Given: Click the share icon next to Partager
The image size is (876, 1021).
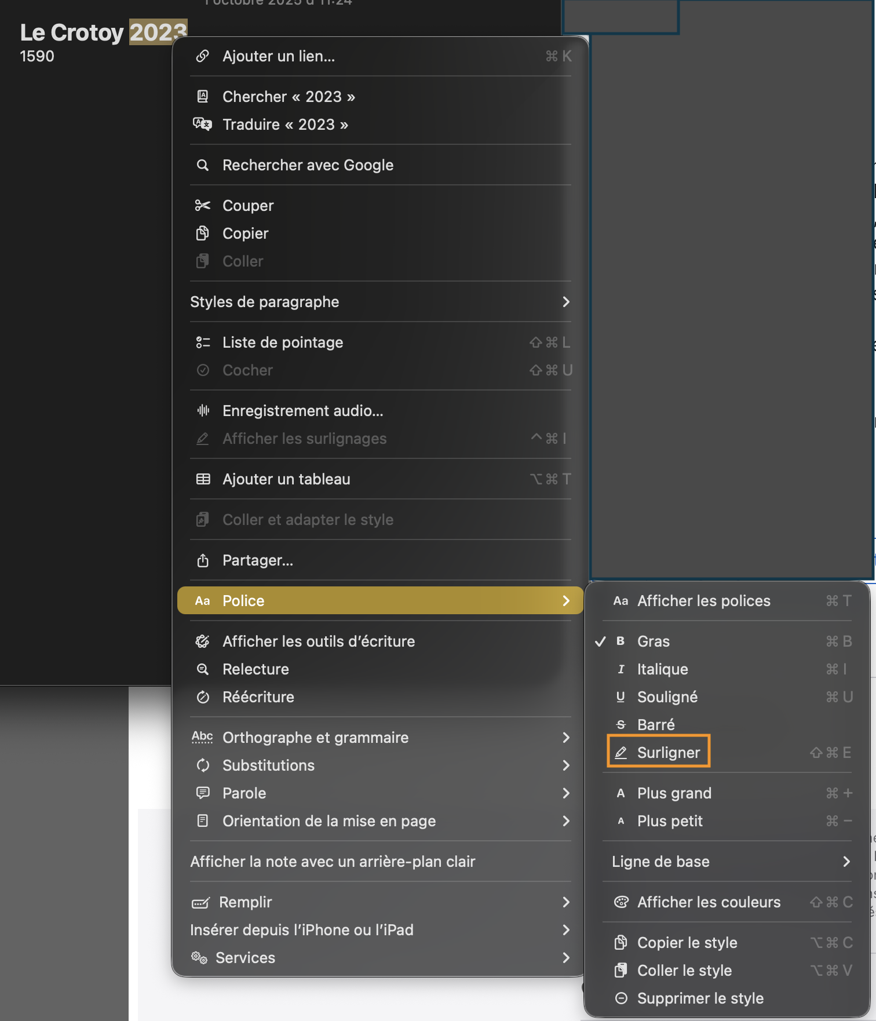Looking at the screenshot, I should [203, 560].
